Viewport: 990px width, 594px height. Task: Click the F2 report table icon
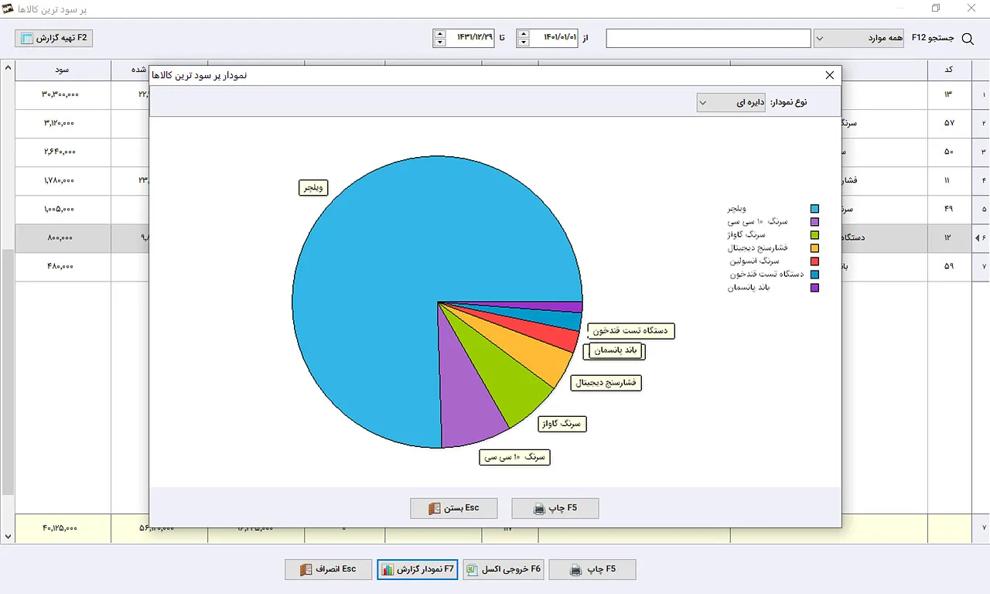27,39
